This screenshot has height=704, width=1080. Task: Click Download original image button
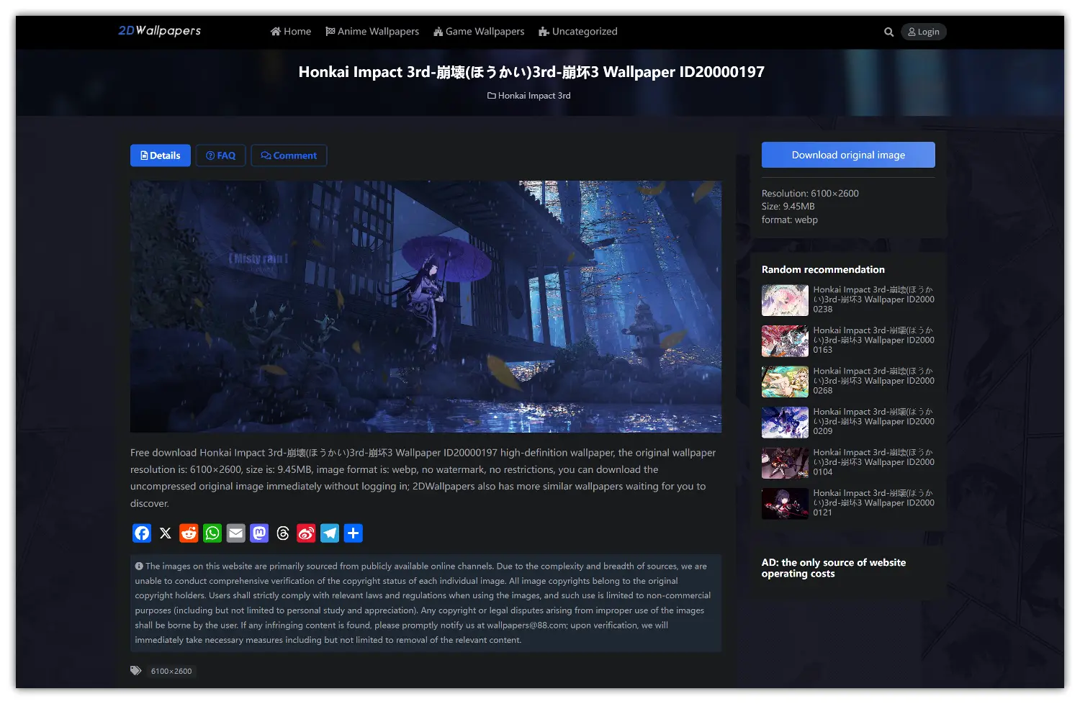tap(848, 155)
